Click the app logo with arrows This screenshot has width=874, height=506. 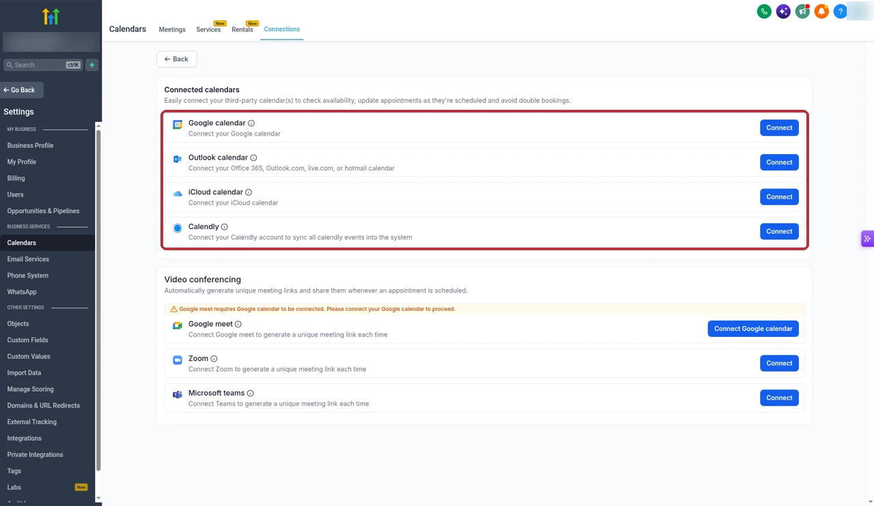[51, 16]
